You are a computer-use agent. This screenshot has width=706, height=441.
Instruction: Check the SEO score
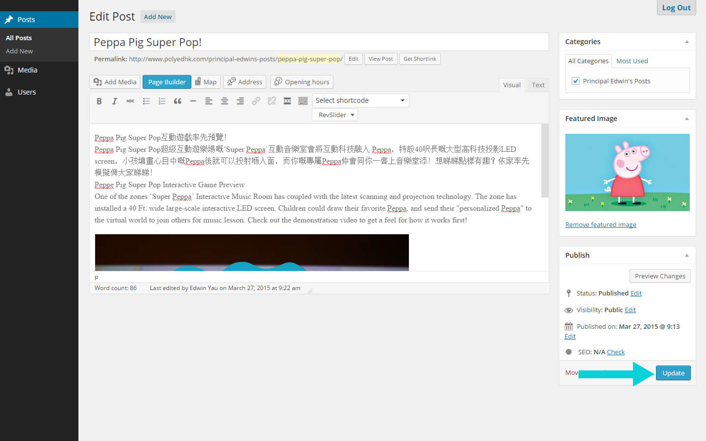616,352
